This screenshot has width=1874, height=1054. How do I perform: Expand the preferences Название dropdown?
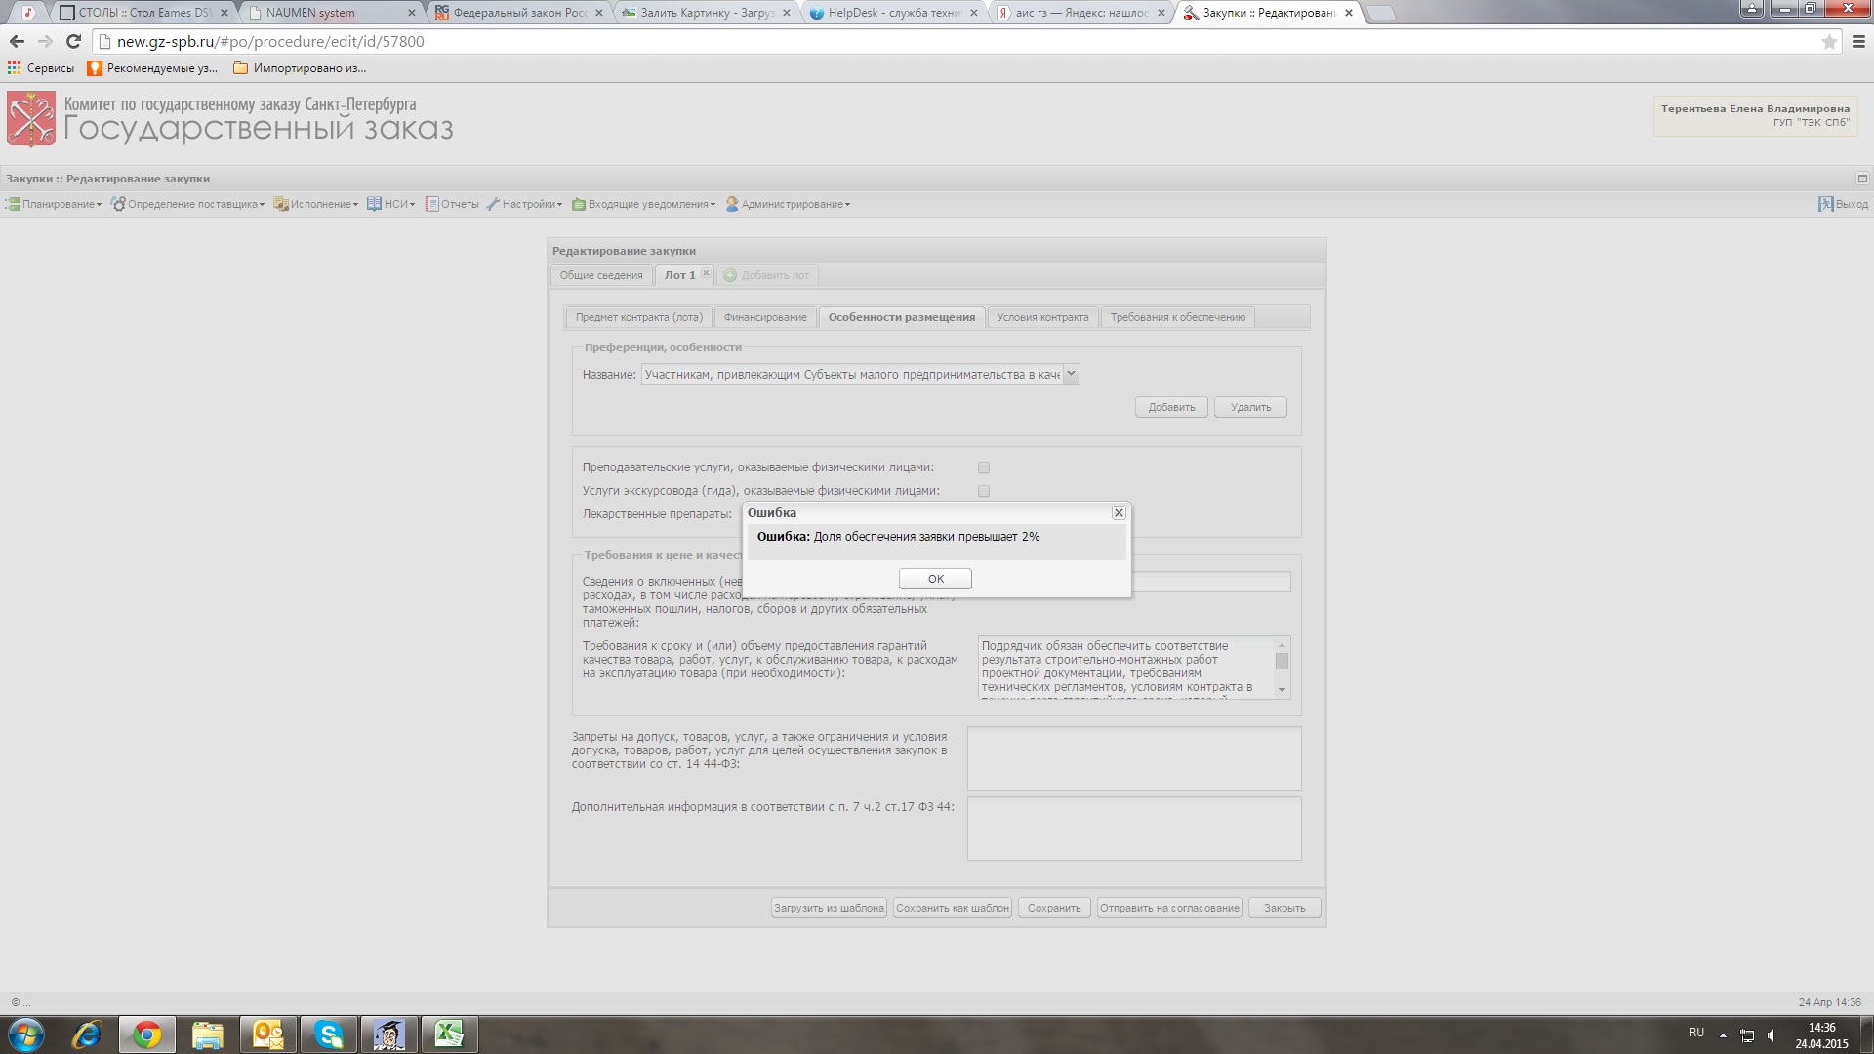pos(1071,374)
